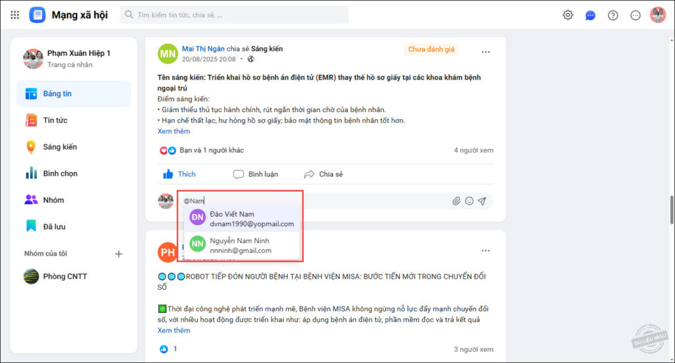Click 4 người xem view count
675x363 pixels.
[x=473, y=150]
